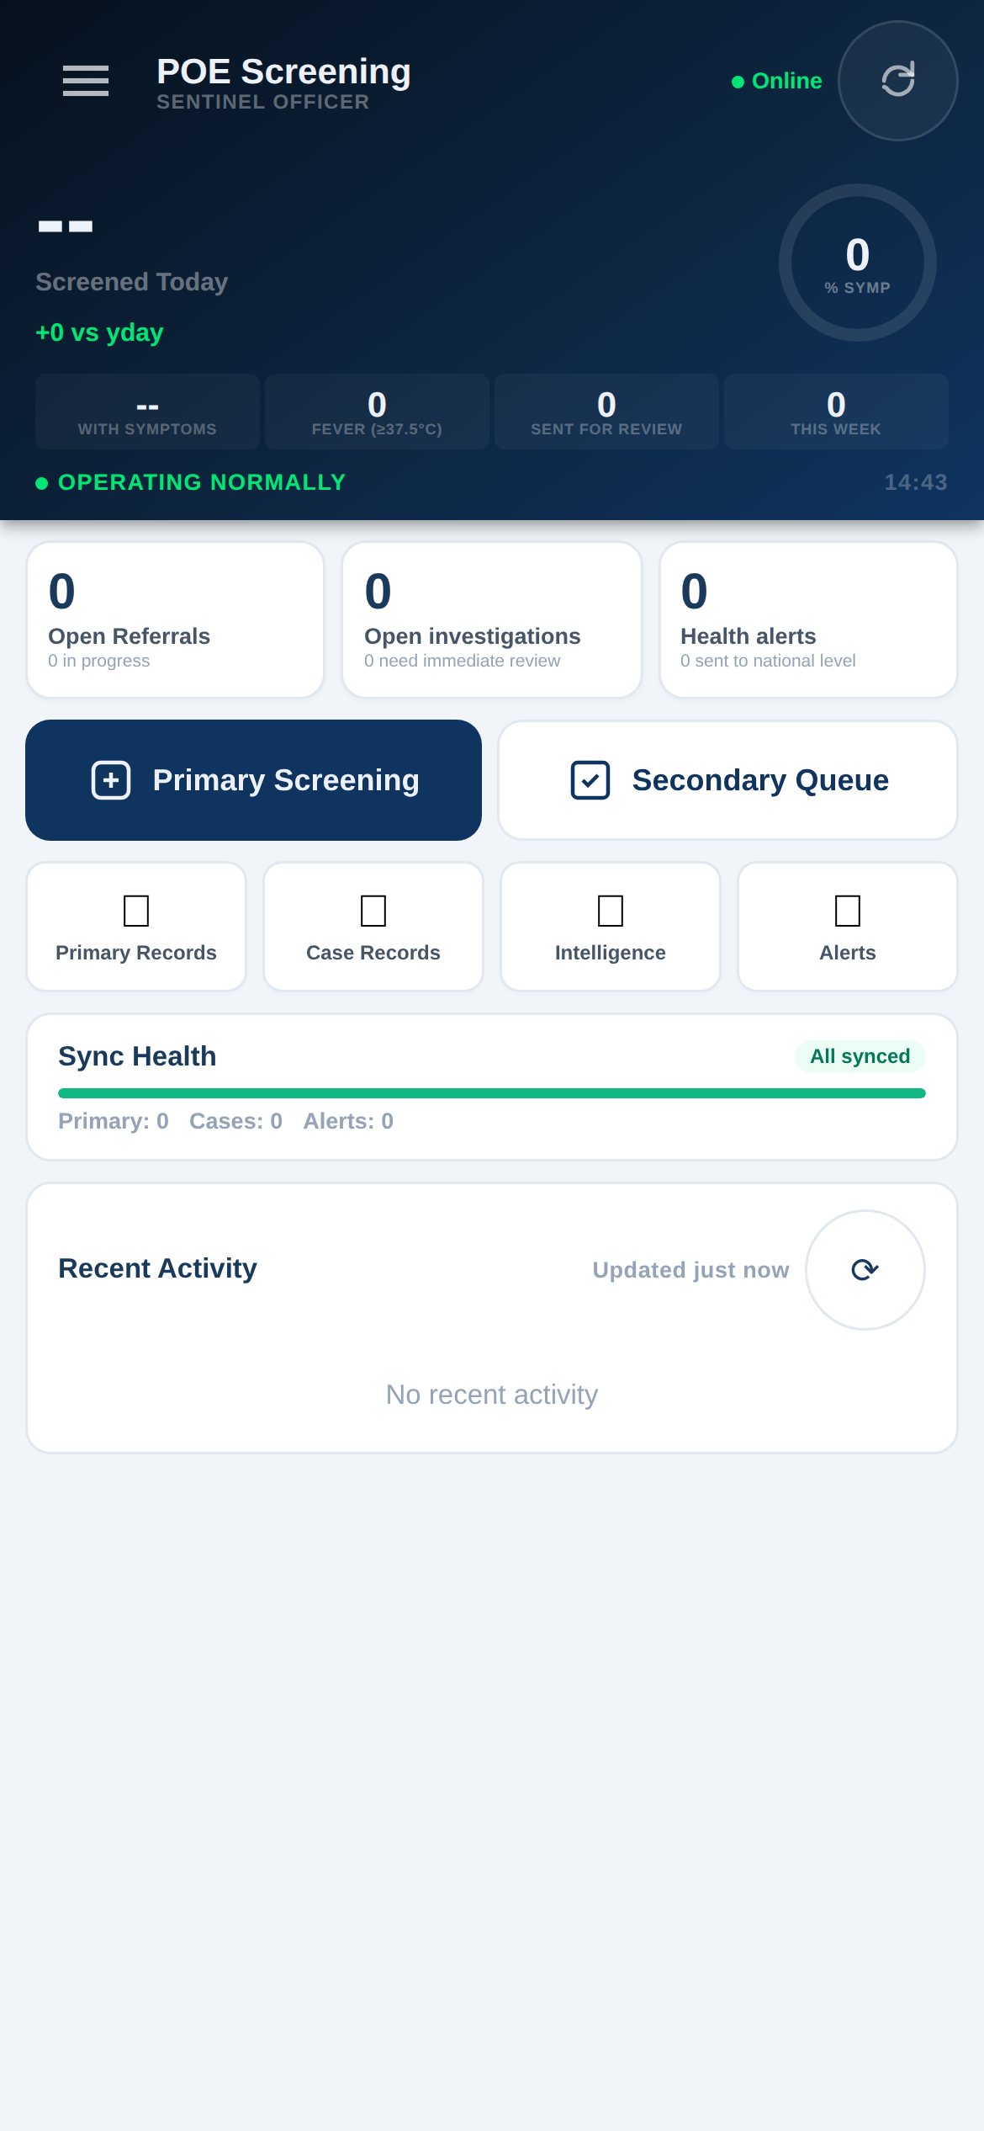The height and width of the screenshot is (2131, 984).
Task: Click the 0 need immediate review text
Action: point(462,661)
